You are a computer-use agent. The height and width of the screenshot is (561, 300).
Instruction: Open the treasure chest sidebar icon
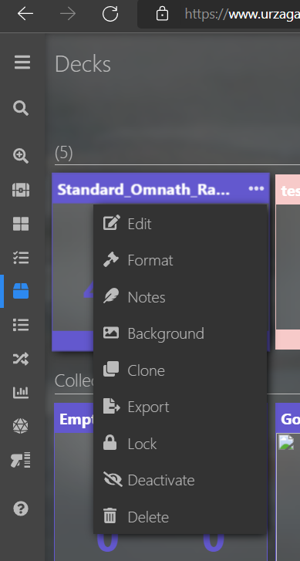click(x=21, y=190)
